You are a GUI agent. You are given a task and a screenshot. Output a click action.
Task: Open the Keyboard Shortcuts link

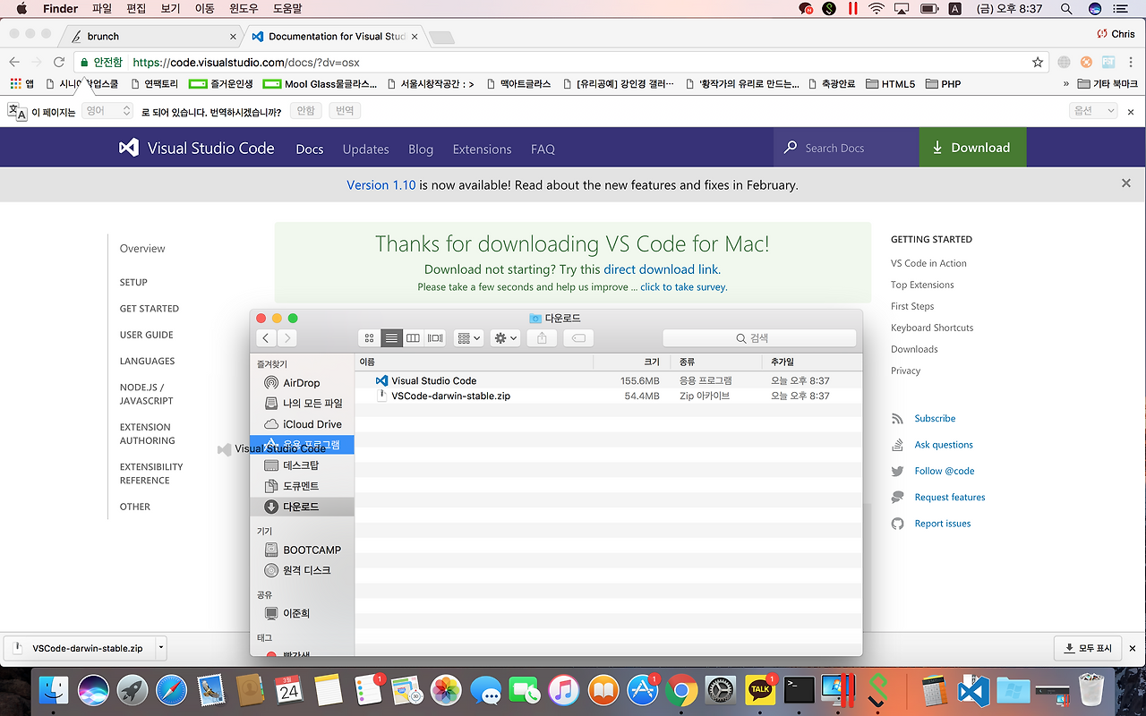[932, 328]
